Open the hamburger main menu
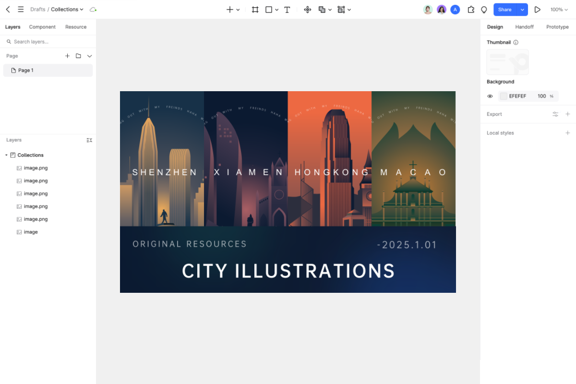Image resolution: width=576 pixels, height=384 pixels. click(x=21, y=10)
